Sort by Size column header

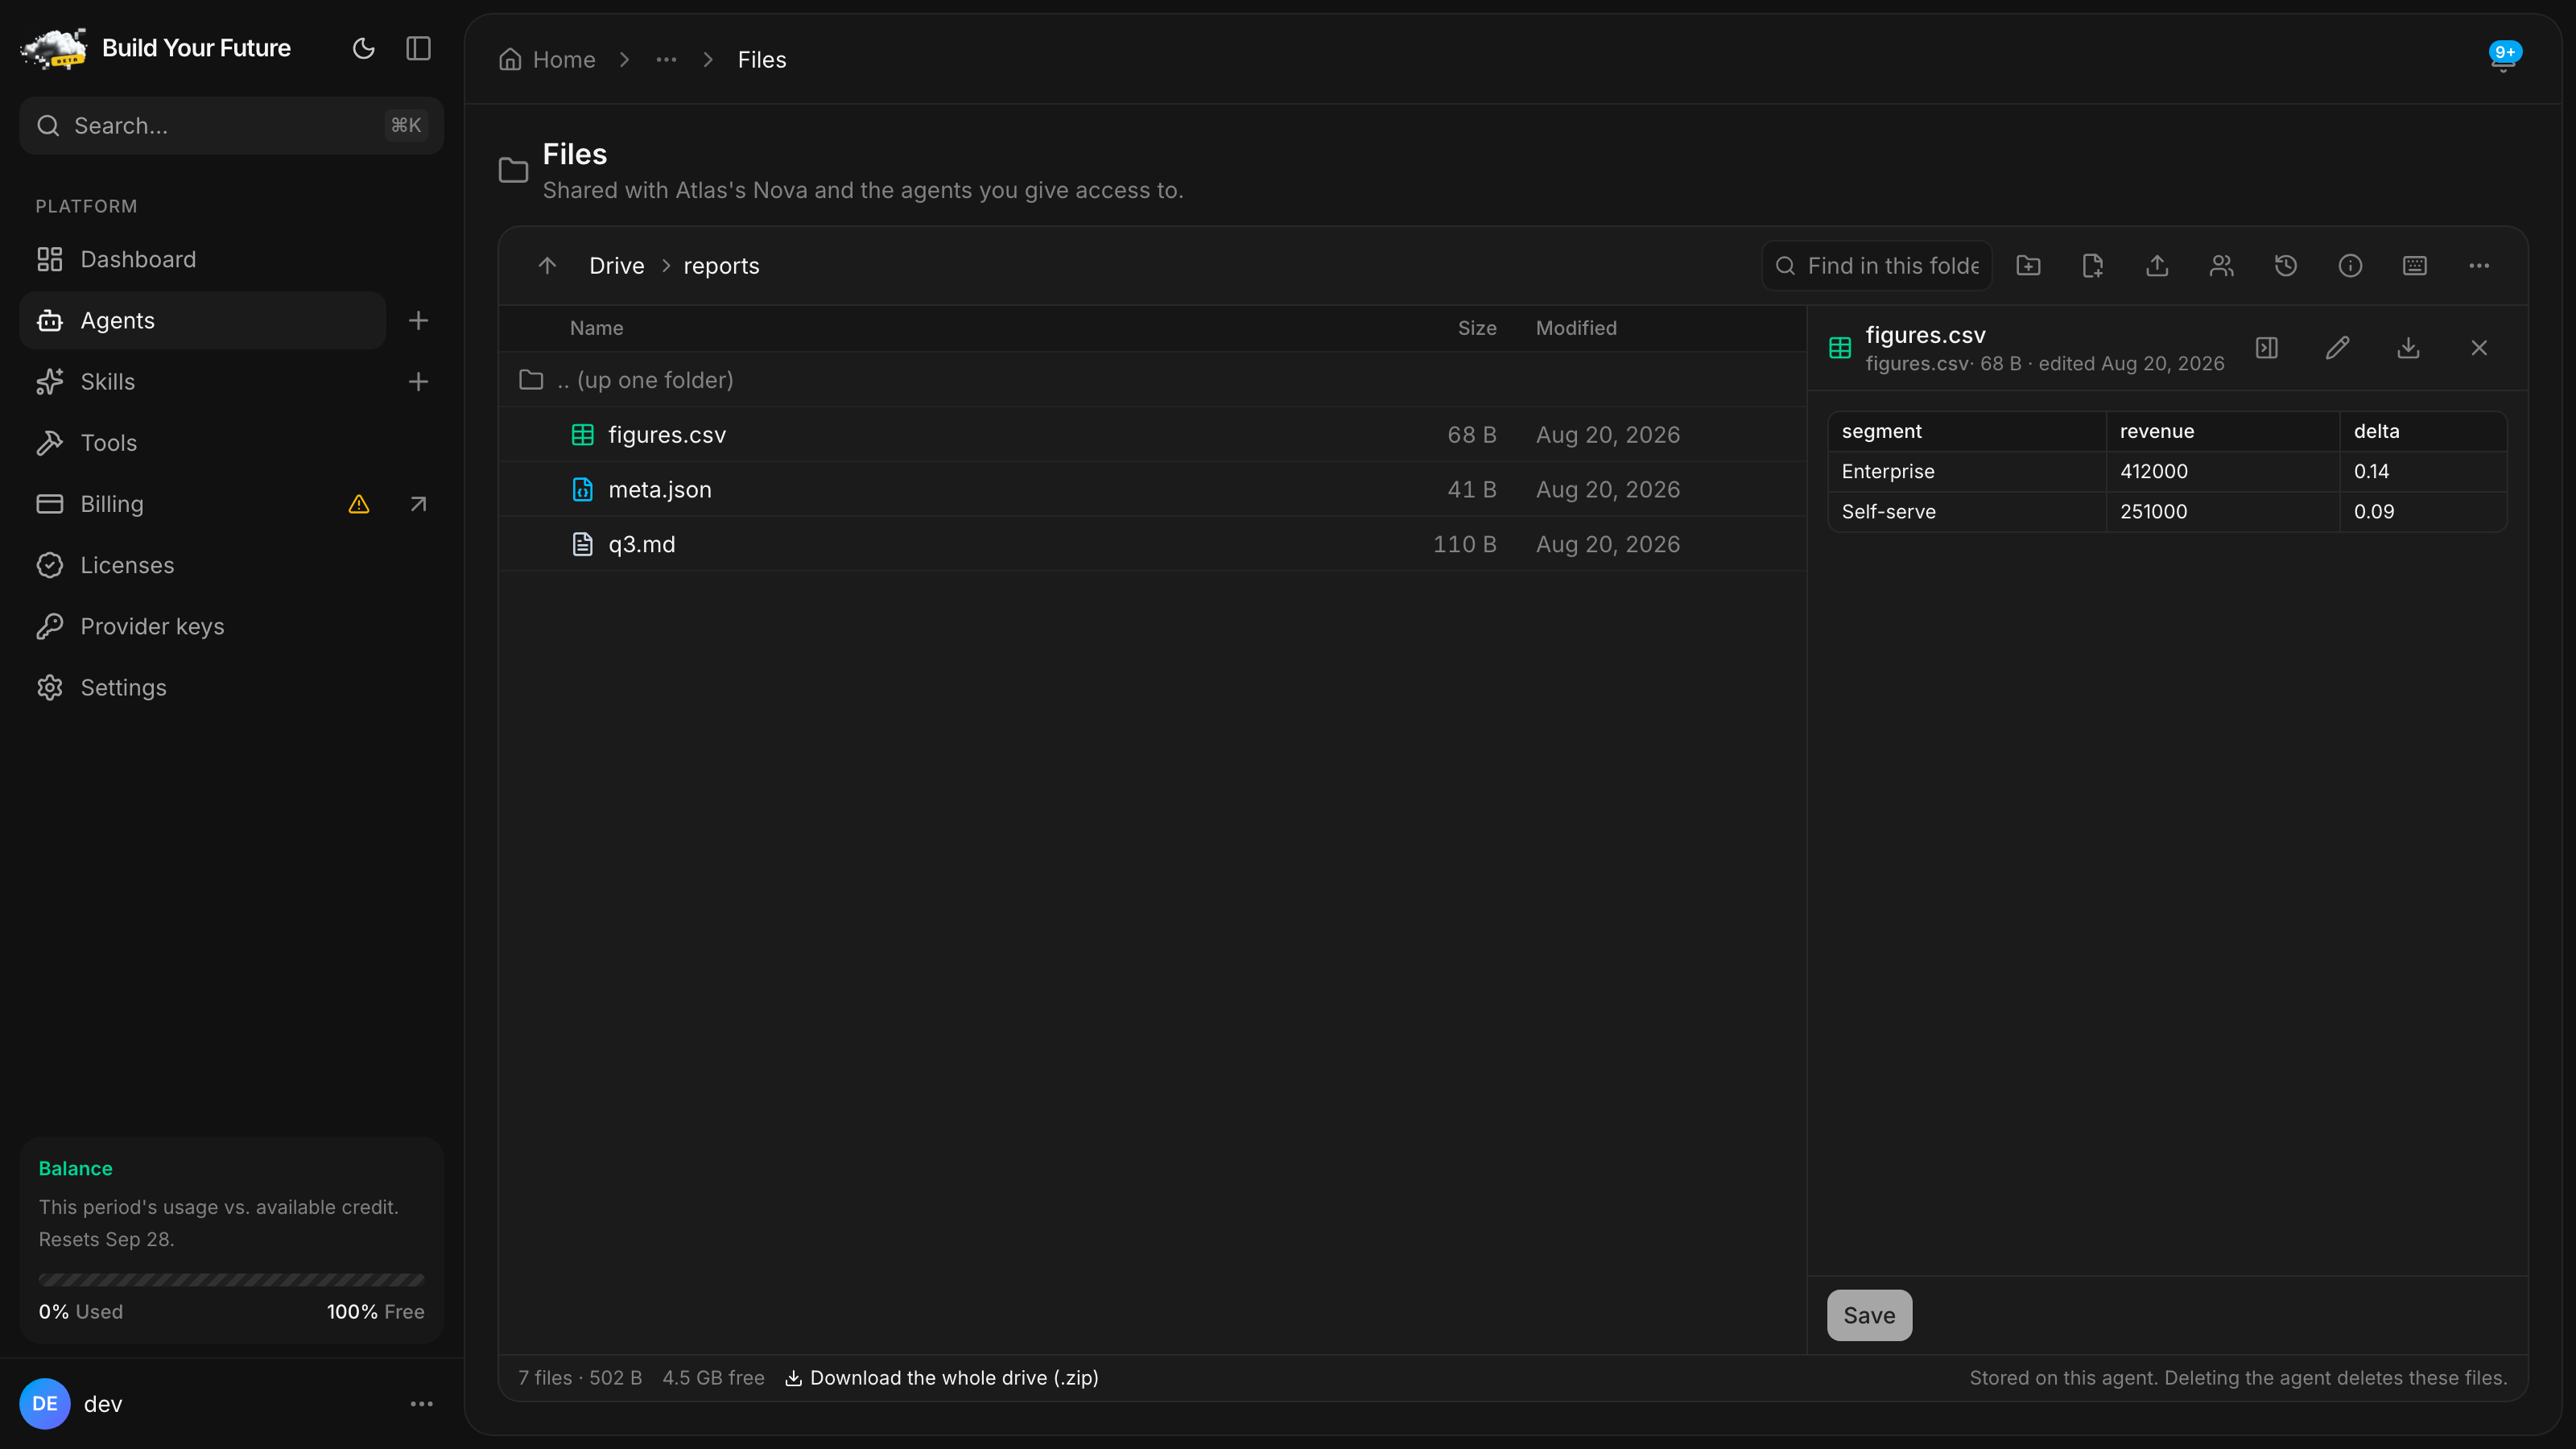point(1476,328)
